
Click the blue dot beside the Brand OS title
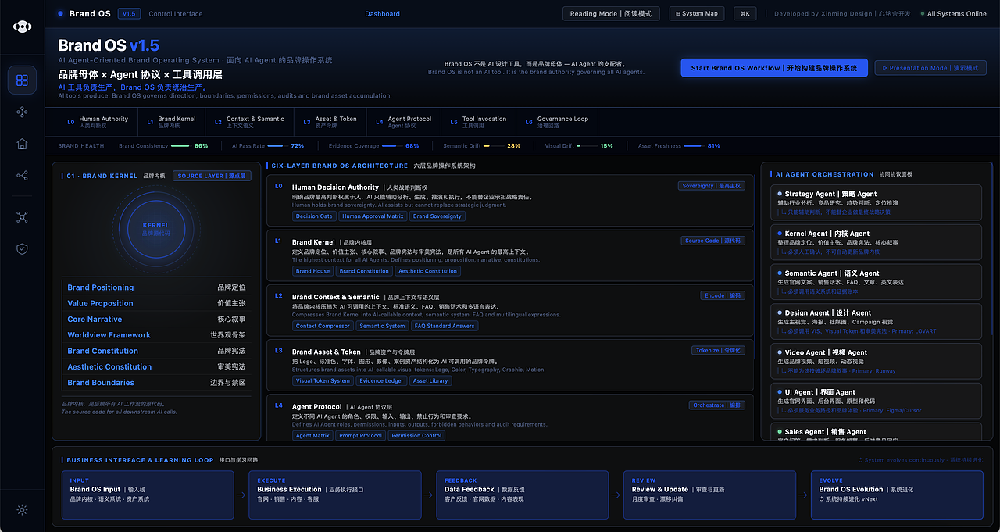(x=61, y=13)
